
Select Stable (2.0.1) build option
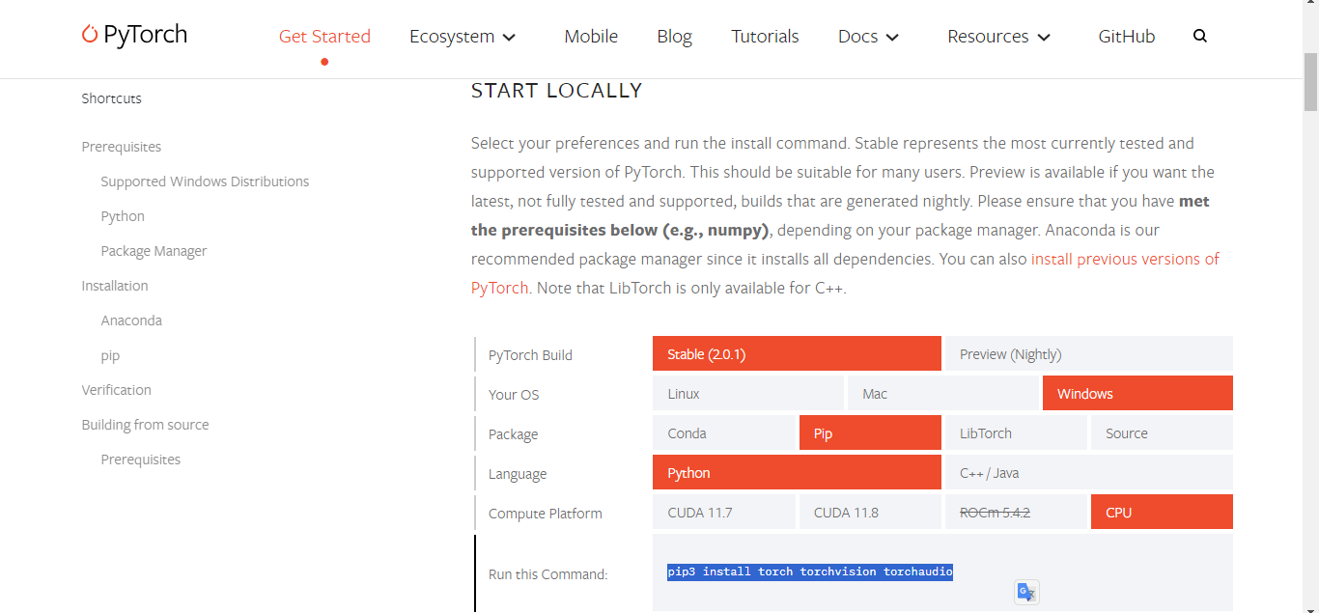797,353
